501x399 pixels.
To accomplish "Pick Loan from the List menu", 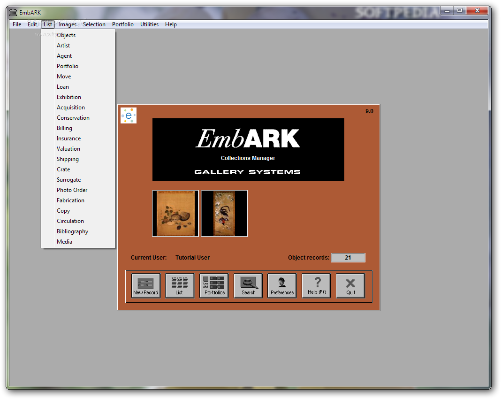I will click(x=78, y=87).
